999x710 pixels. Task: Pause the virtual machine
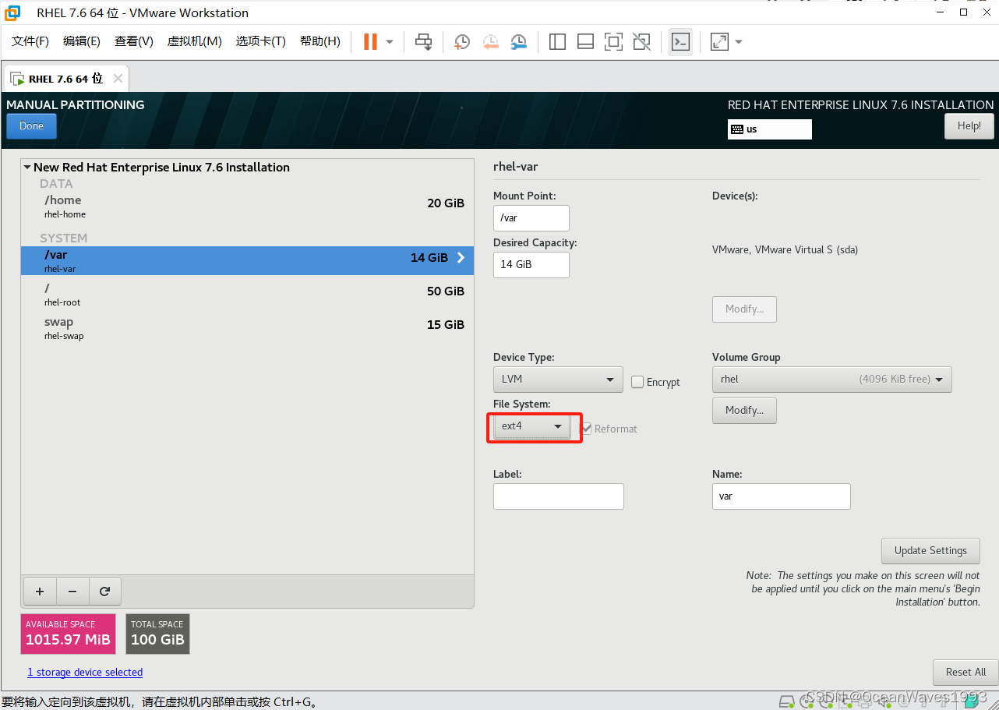click(x=371, y=41)
